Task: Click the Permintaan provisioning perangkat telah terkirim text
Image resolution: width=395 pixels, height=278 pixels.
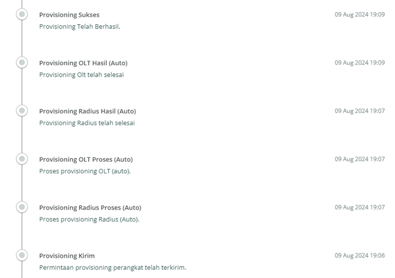Action: (x=112, y=268)
